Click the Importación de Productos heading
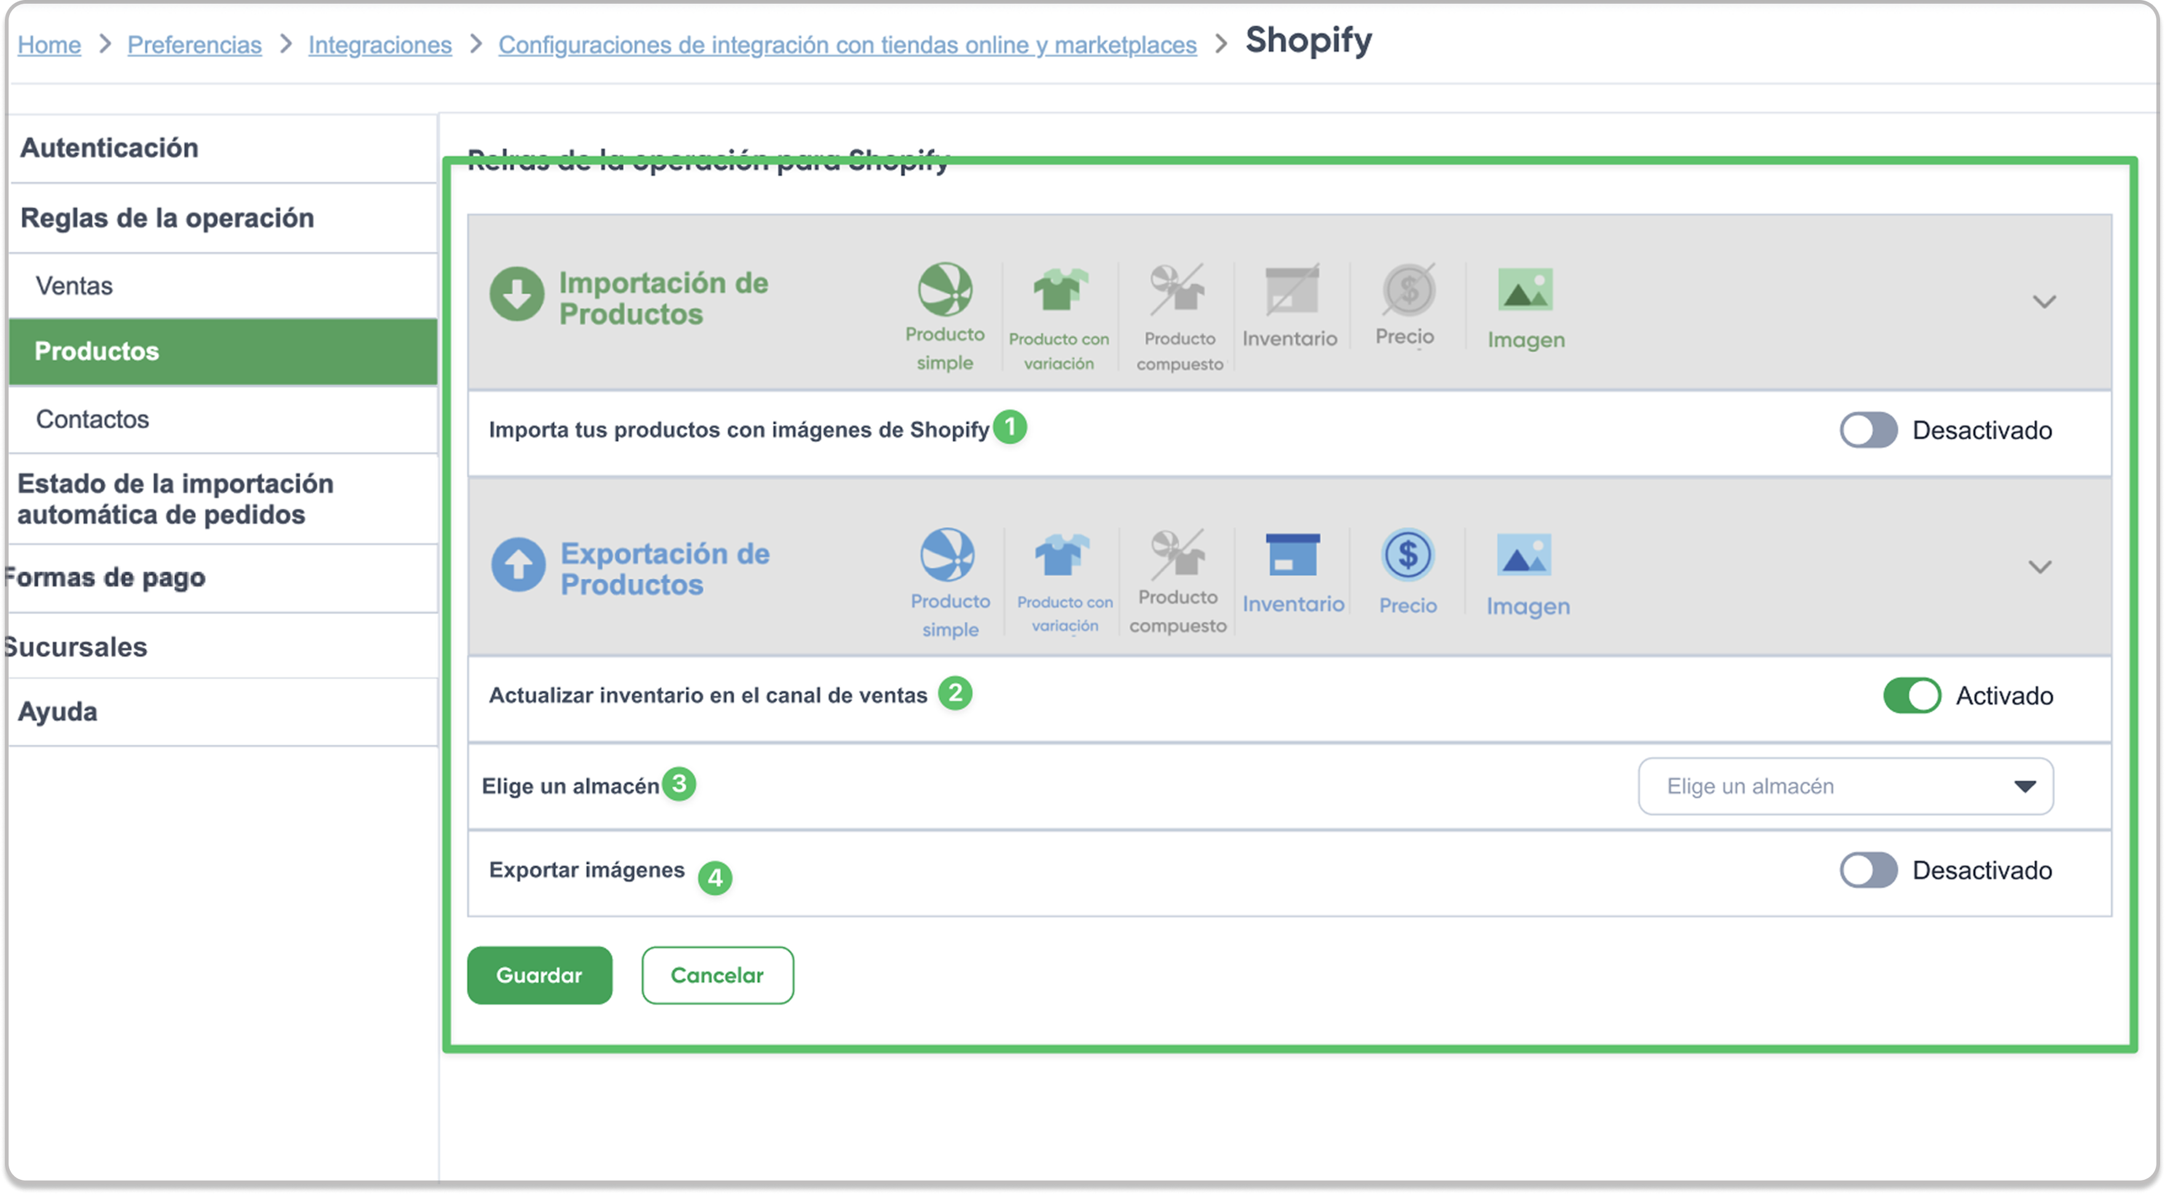The image size is (2165, 1194). click(x=663, y=298)
